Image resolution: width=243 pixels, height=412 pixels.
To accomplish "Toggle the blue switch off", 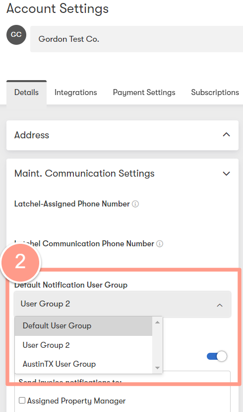I will point(217,356).
